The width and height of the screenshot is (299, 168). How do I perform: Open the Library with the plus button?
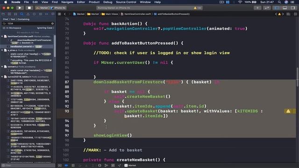pos(257,8)
